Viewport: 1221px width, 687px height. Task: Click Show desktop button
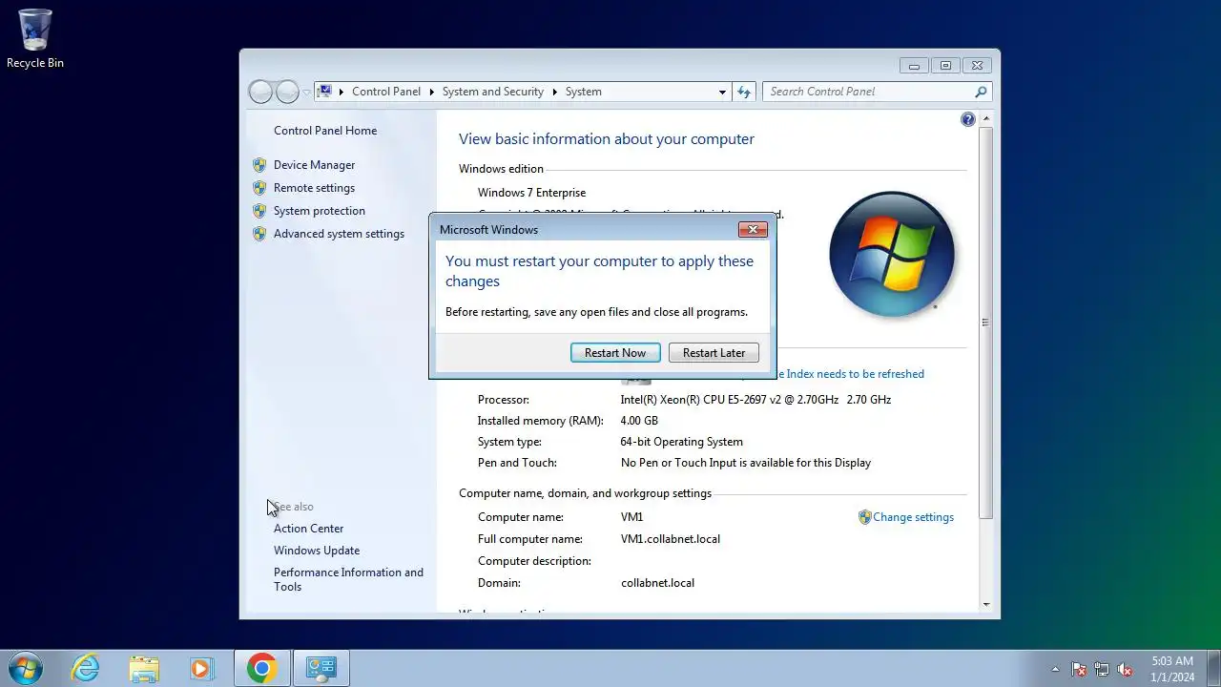[1214, 668]
